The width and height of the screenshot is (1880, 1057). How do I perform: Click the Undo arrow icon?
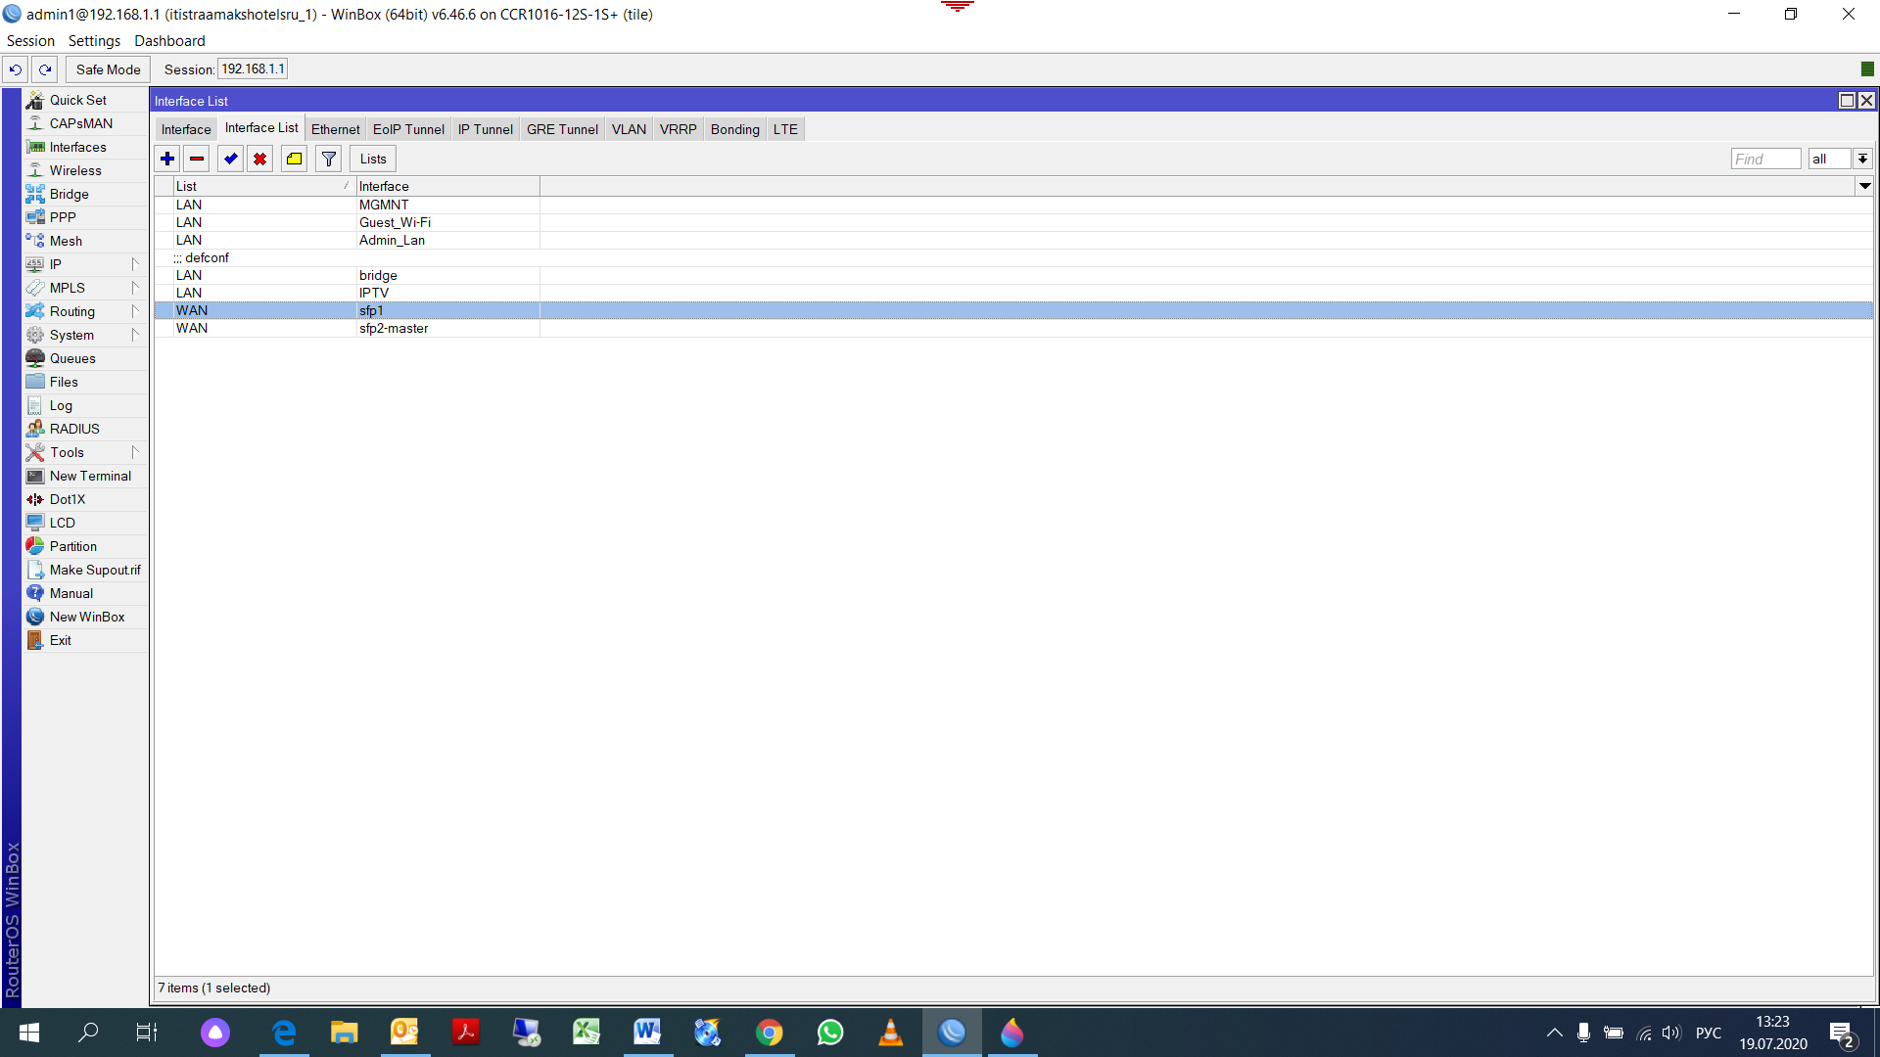tap(16, 69)
